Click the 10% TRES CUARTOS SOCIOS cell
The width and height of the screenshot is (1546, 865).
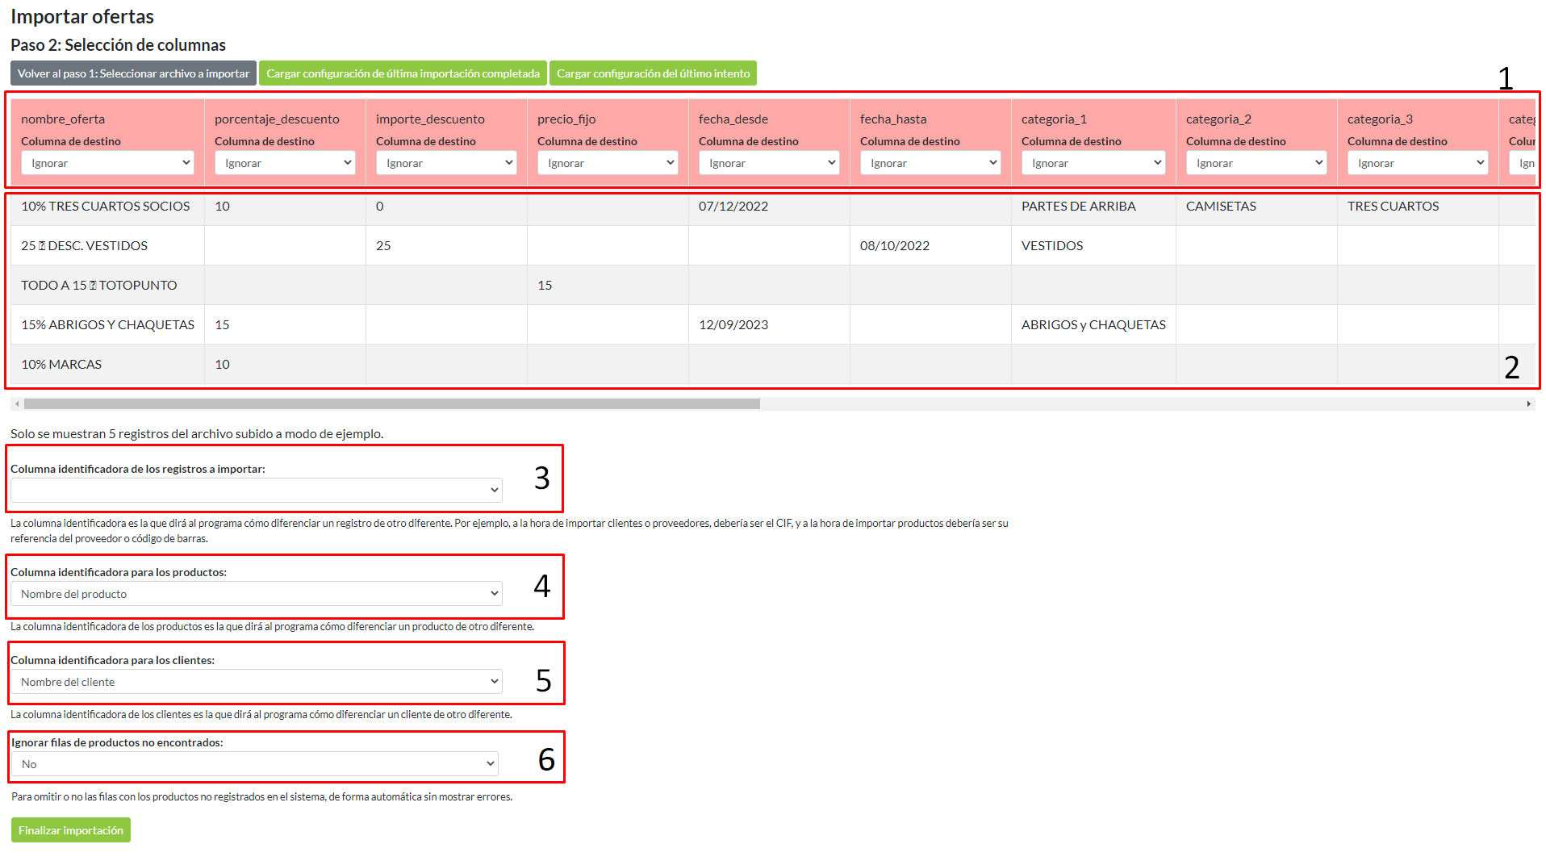point(106,207)
